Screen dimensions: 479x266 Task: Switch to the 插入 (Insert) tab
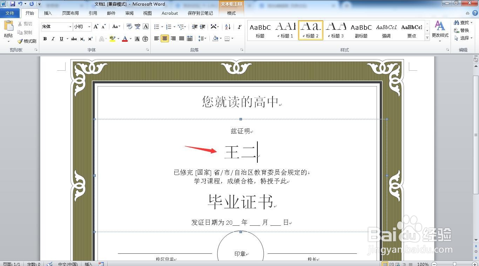[x=48, y=13]
